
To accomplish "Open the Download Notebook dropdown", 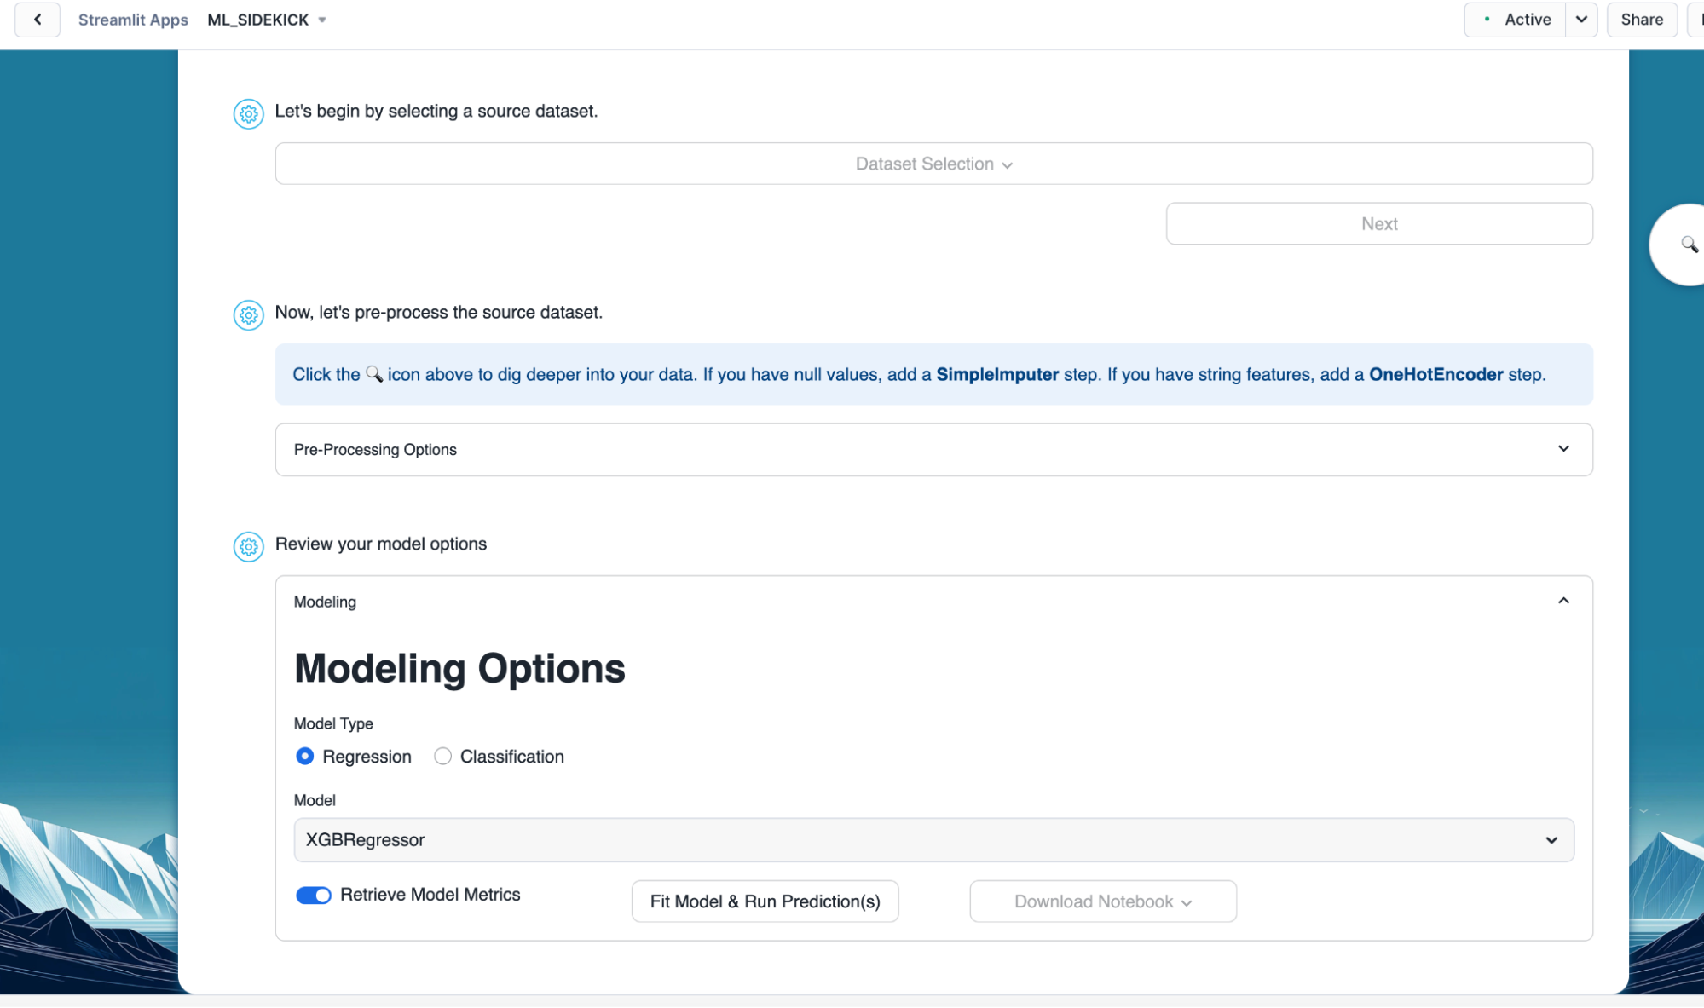I will click(x=1102, y=901).
